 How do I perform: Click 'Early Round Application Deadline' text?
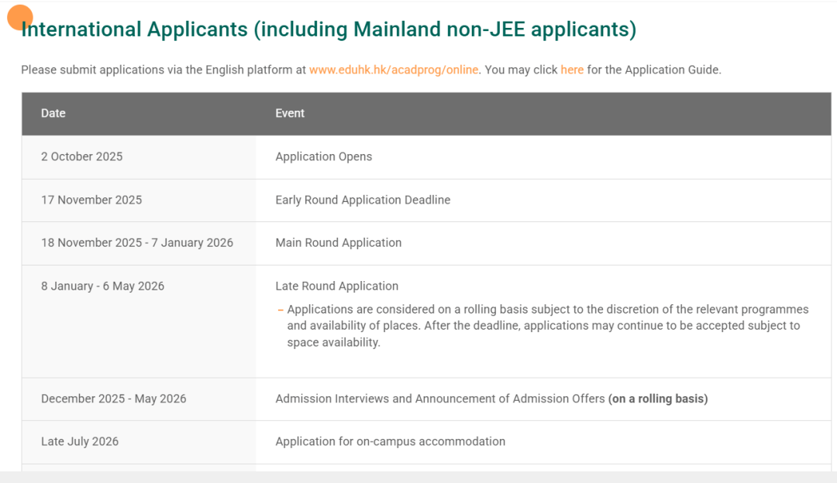(363, 200)
